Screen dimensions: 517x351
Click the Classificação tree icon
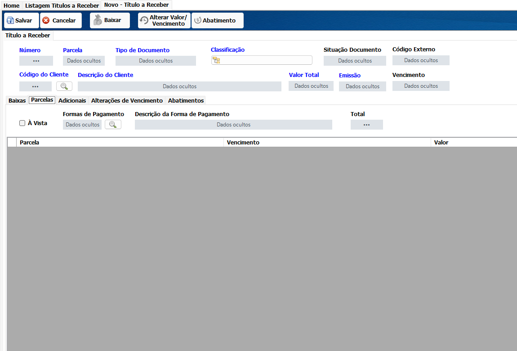(216, 60)
